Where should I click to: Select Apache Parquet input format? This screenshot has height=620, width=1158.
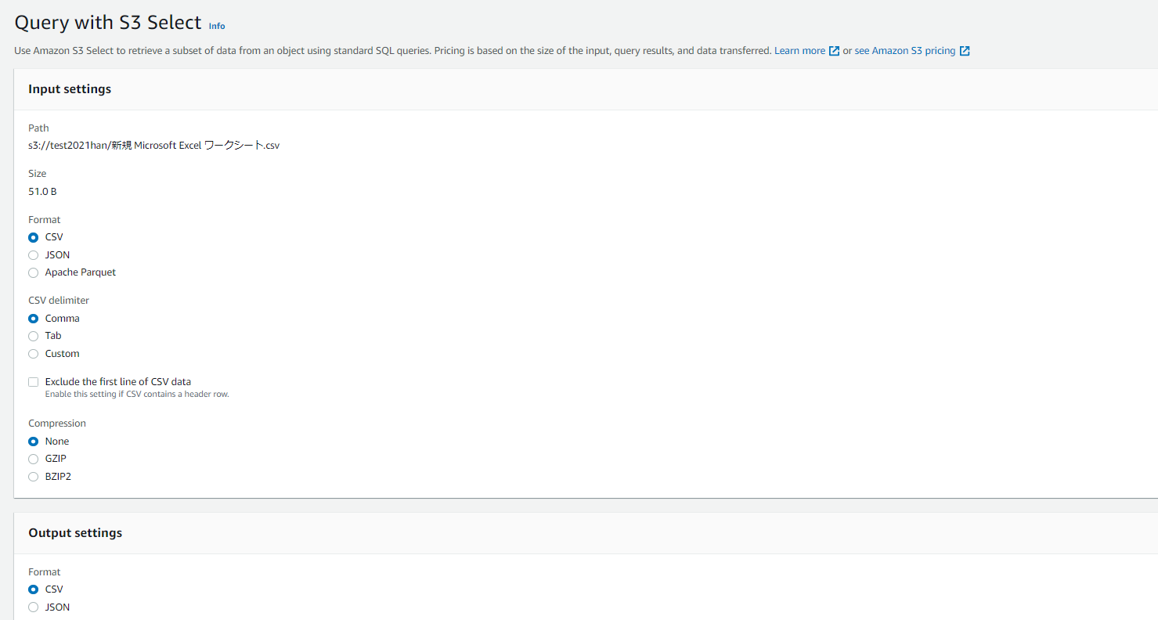(33, 272)
